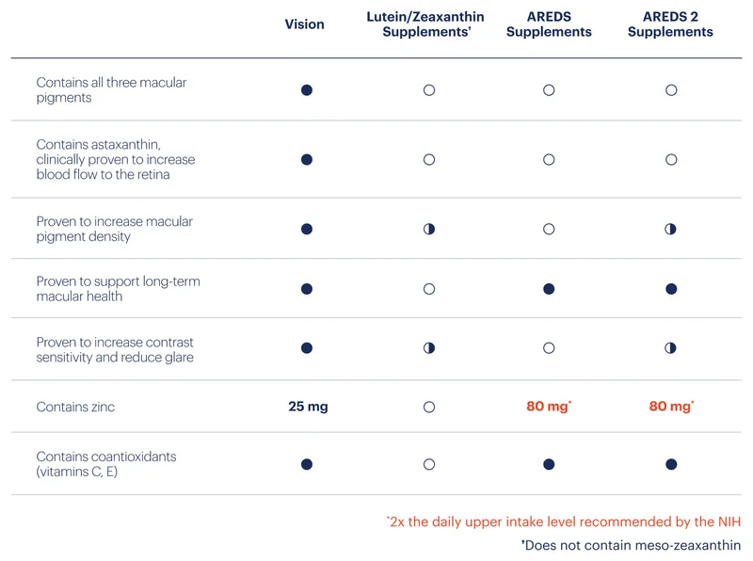Select the Vision column header
753x561 pixels.
tap(304, 24)
